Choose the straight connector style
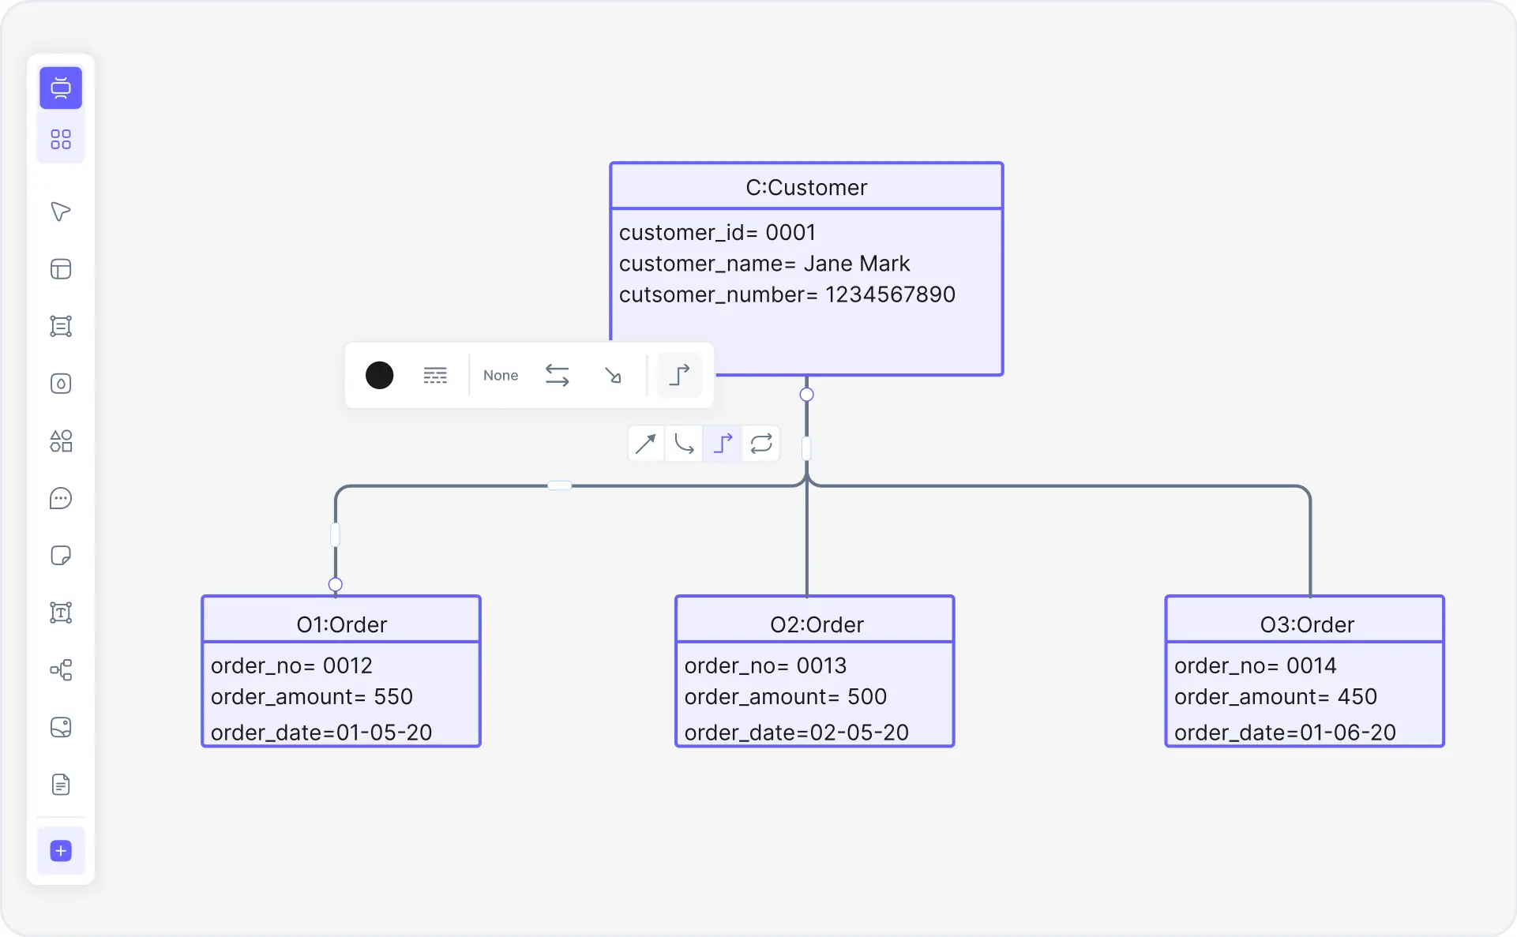The width and height of the screenshot is (1517, 937). click(645, 443)
